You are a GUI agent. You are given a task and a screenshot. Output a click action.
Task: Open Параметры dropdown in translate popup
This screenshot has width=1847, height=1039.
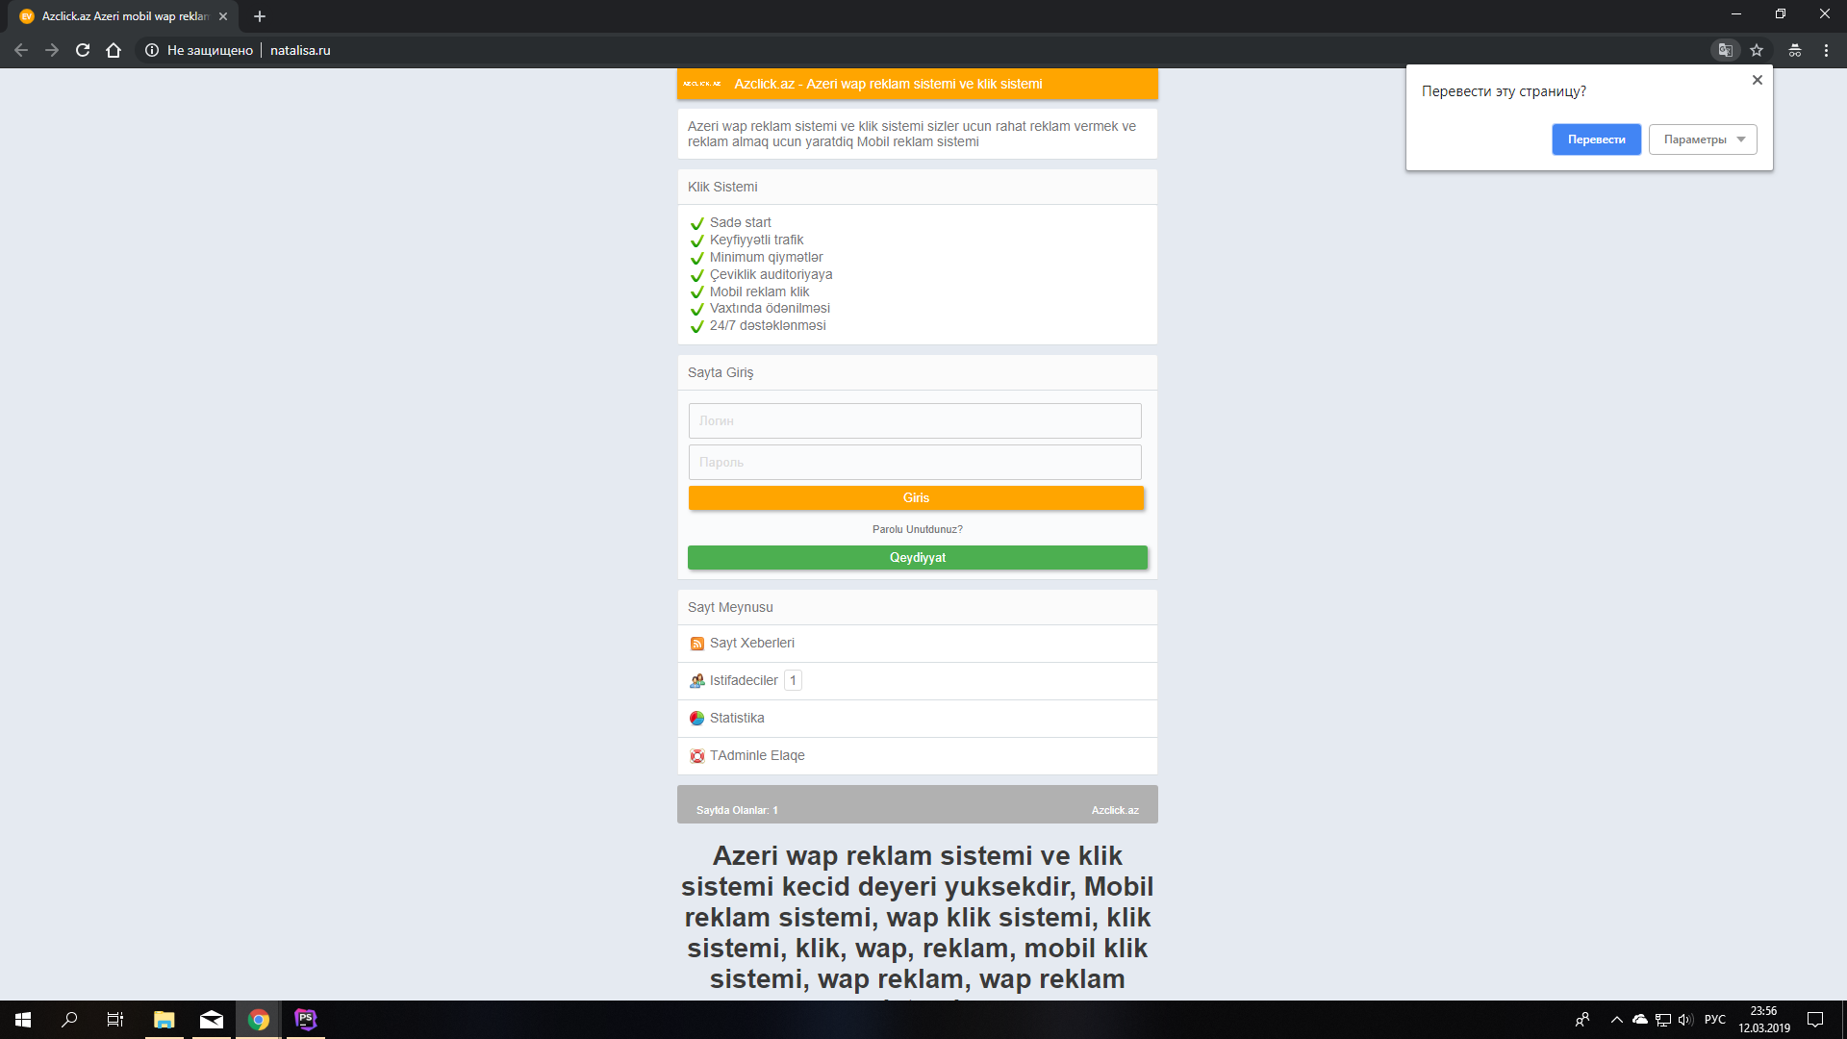click(1703, 139)
